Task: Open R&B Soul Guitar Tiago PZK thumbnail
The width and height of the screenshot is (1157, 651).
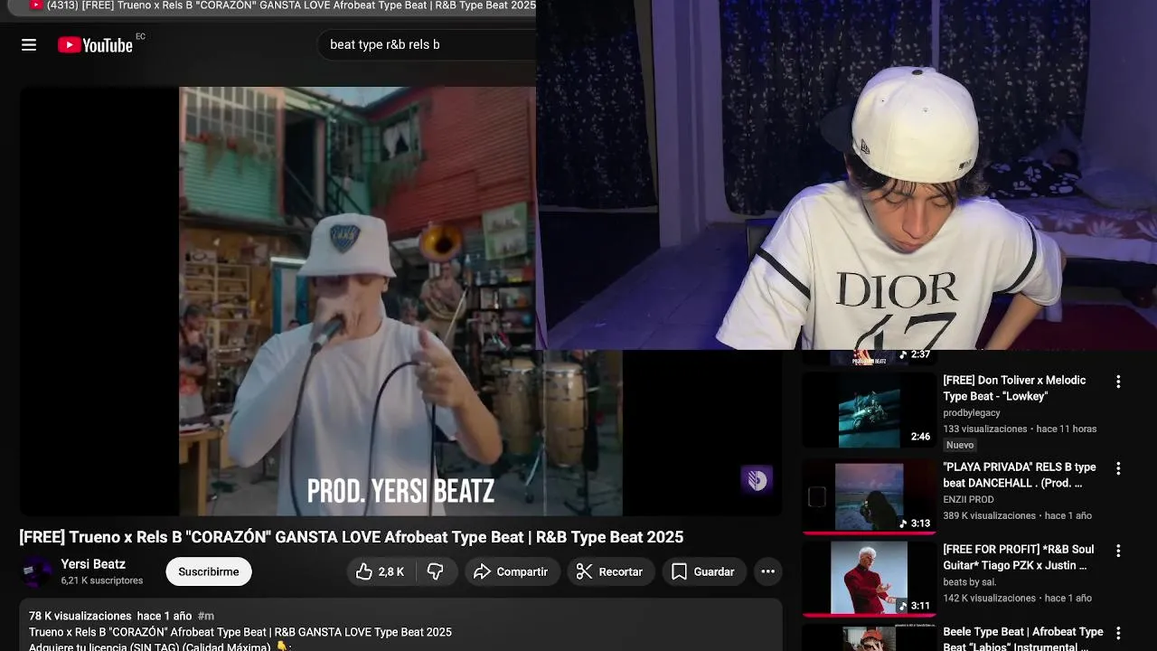Action: tap(869, 578)
